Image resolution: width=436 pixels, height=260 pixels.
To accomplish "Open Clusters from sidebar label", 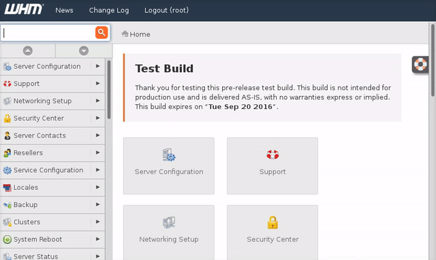I will click(x=27, y=222).
